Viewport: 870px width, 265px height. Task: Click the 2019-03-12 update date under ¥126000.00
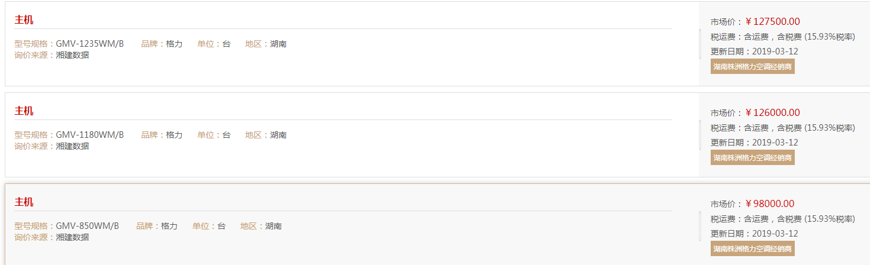point(775,143)
